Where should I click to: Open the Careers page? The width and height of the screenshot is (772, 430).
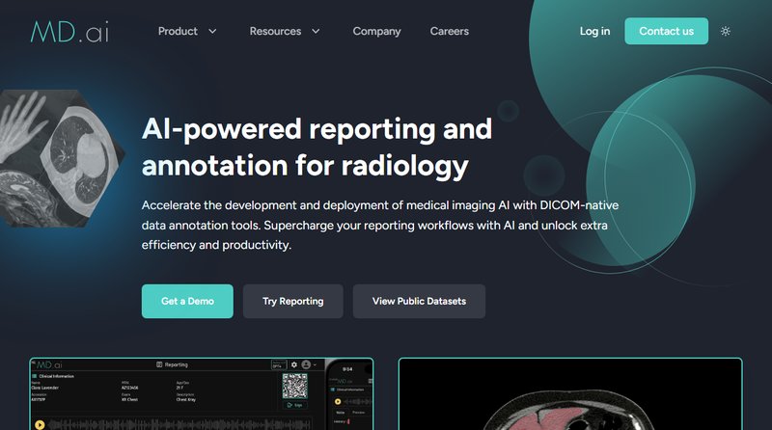tap(449, 31)
